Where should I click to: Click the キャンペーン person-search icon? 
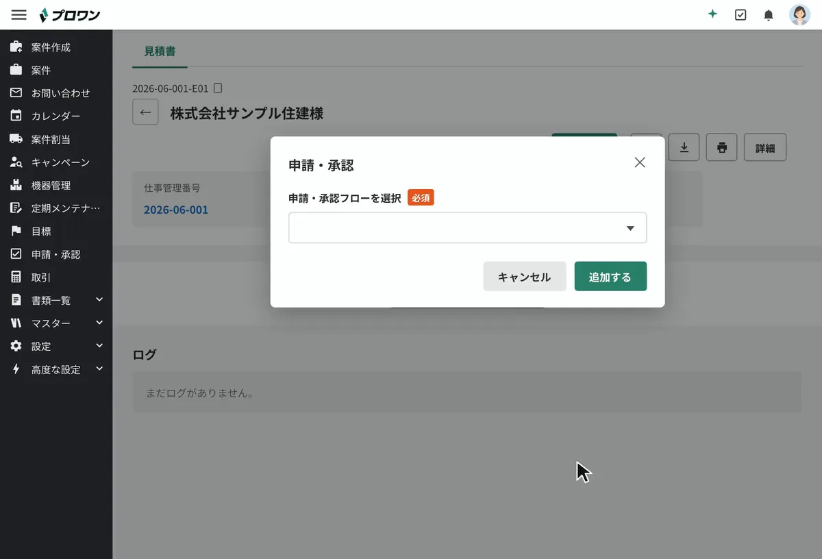pos(16,162)
